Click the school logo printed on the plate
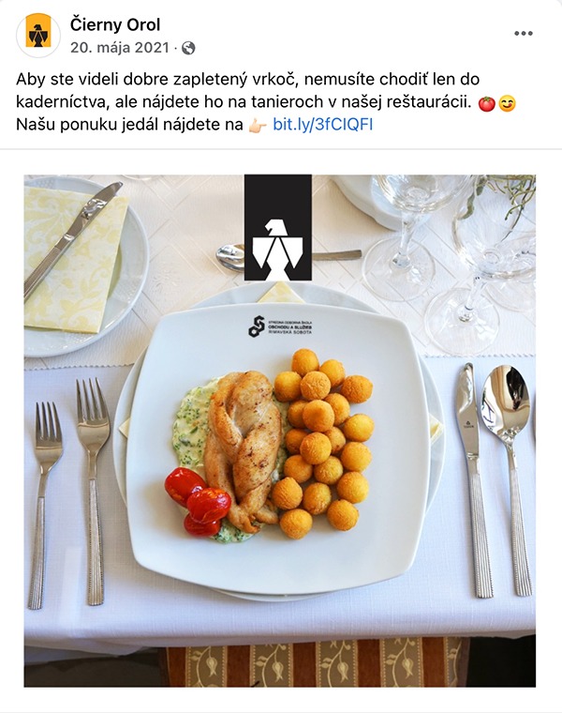562x713 pixels. pos(280,326)
